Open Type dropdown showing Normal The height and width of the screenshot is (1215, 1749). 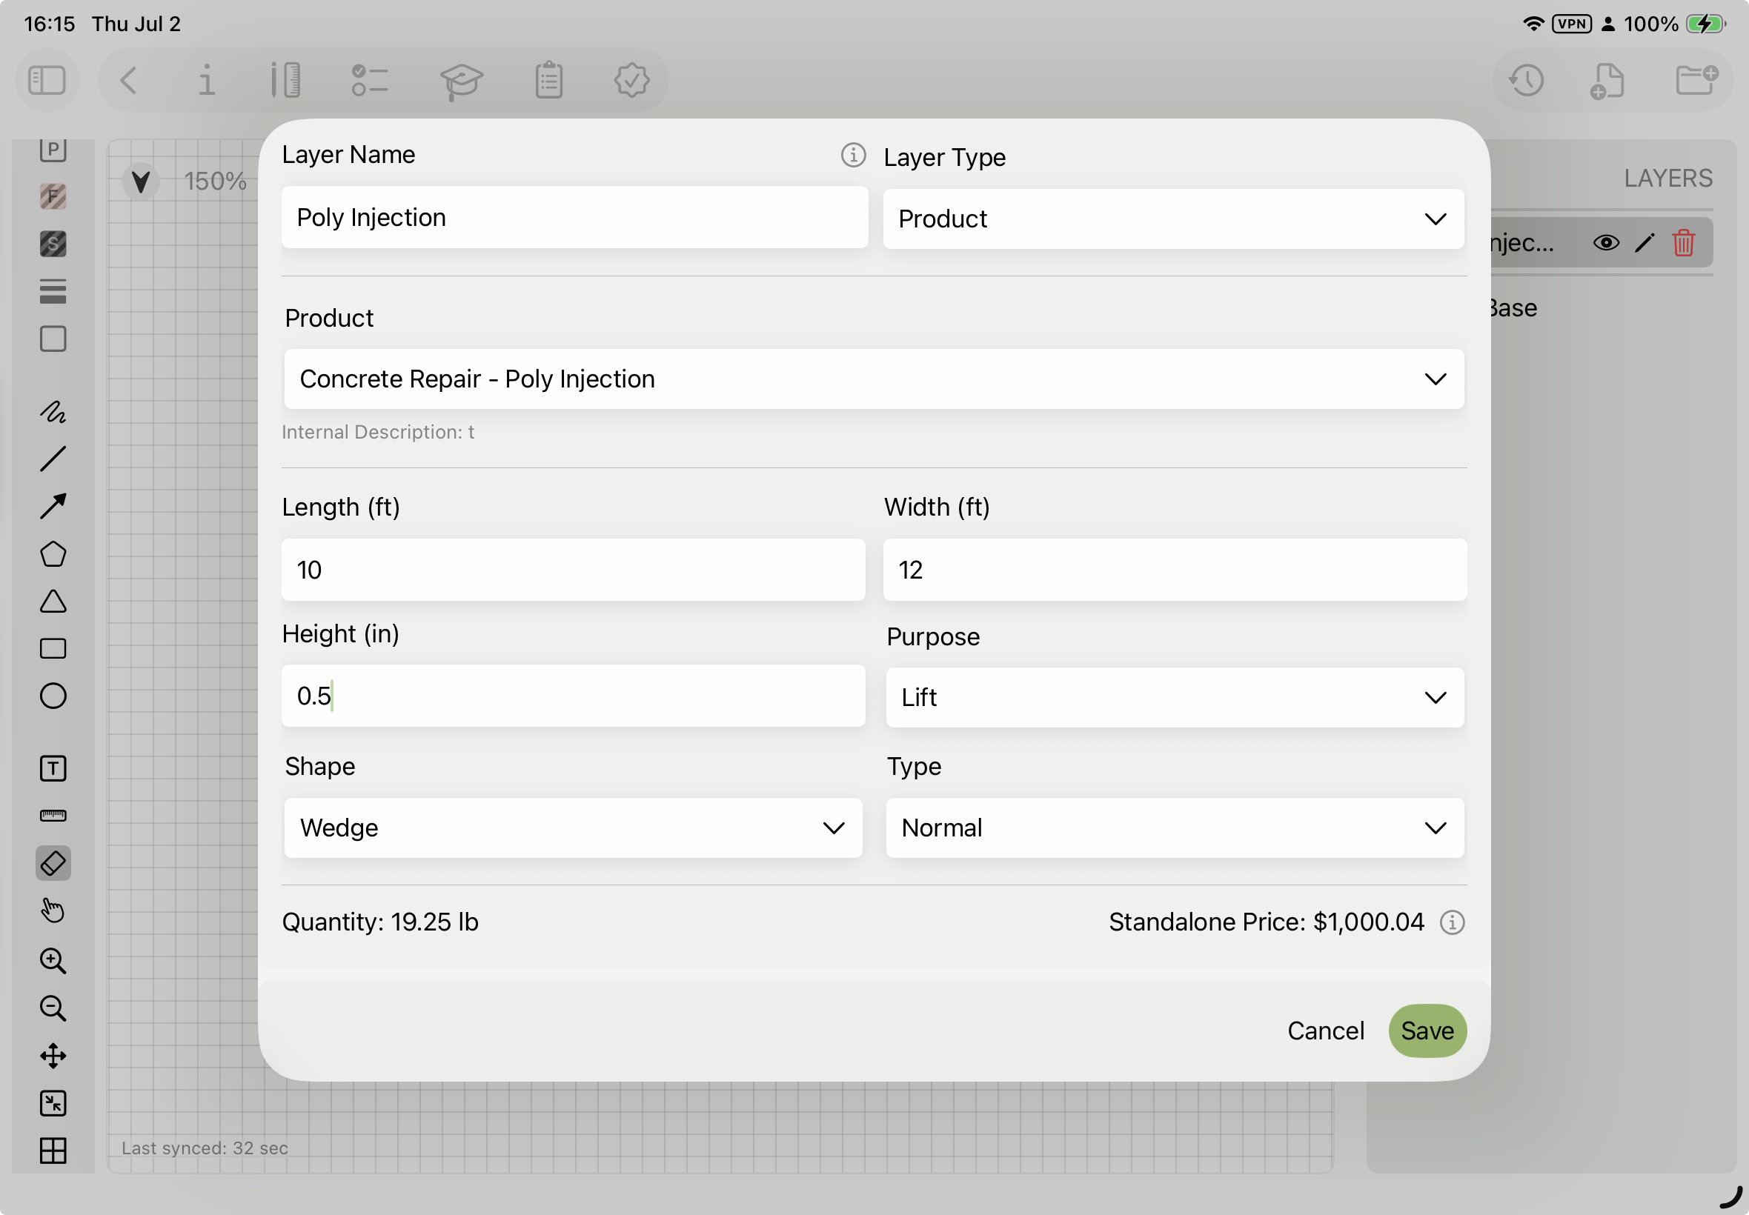click(x=1174, y=828)
